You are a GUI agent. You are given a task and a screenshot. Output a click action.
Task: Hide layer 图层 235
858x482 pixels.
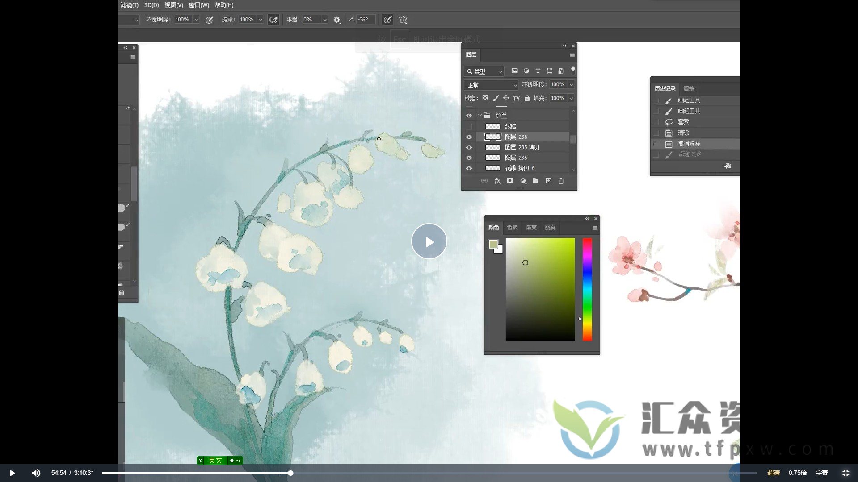[x=469, y=158]
